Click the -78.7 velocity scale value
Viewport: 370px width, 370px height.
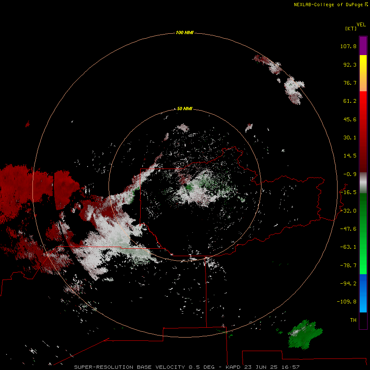(x=348, y=266)
